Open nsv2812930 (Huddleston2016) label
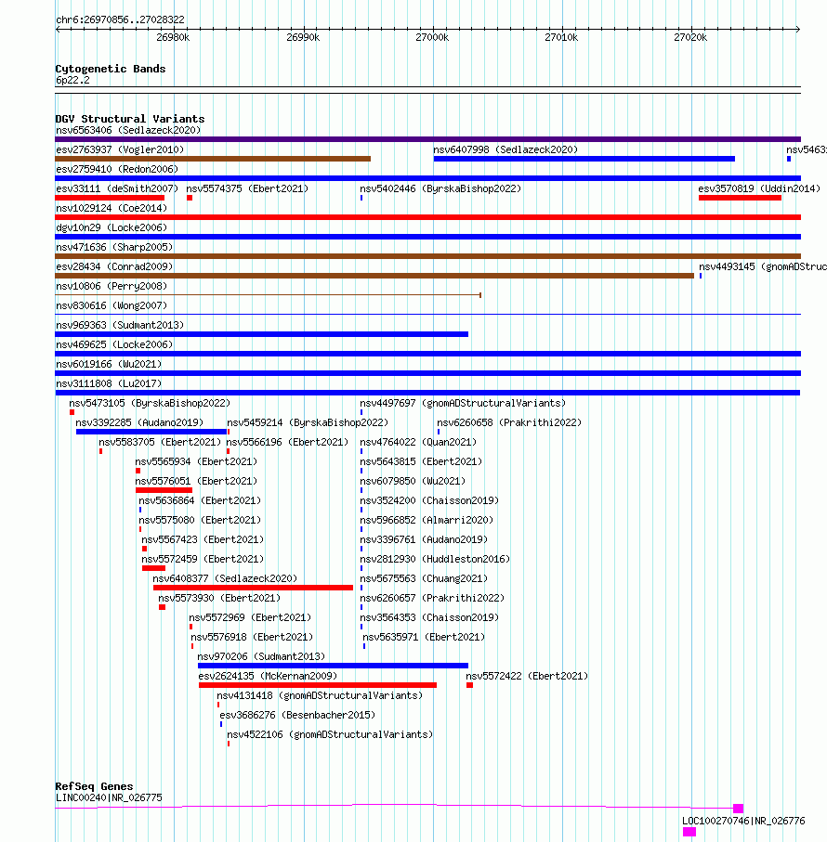 point(435,559)
